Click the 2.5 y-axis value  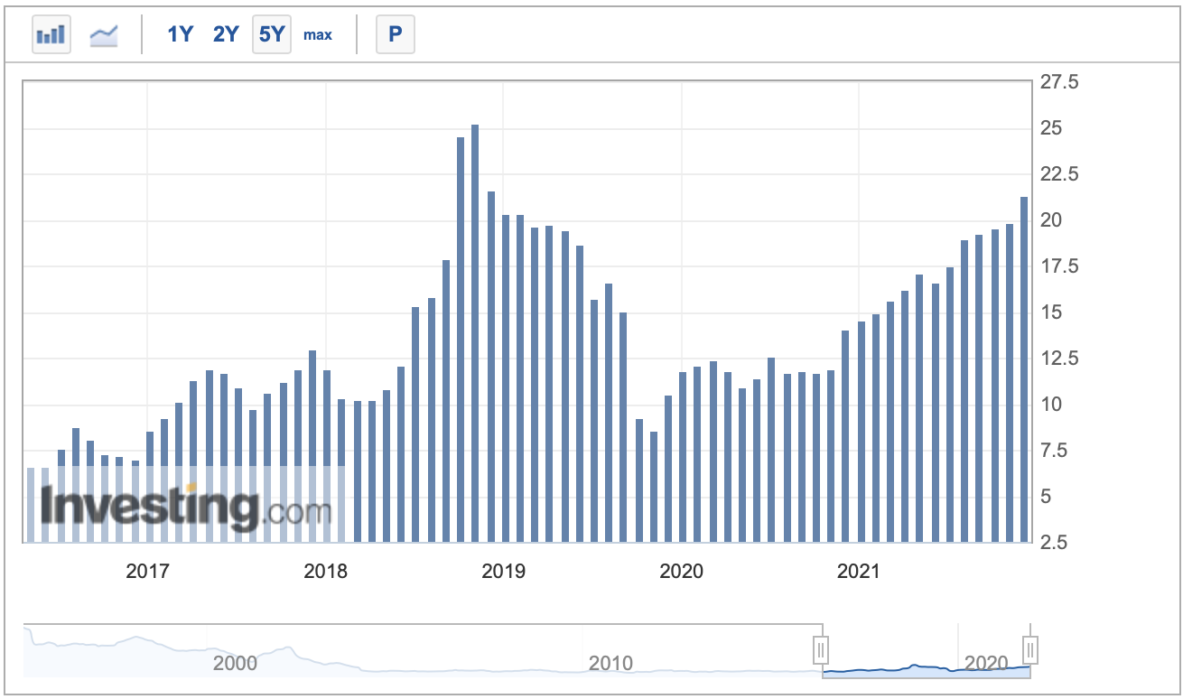[x=1054, y=543]
